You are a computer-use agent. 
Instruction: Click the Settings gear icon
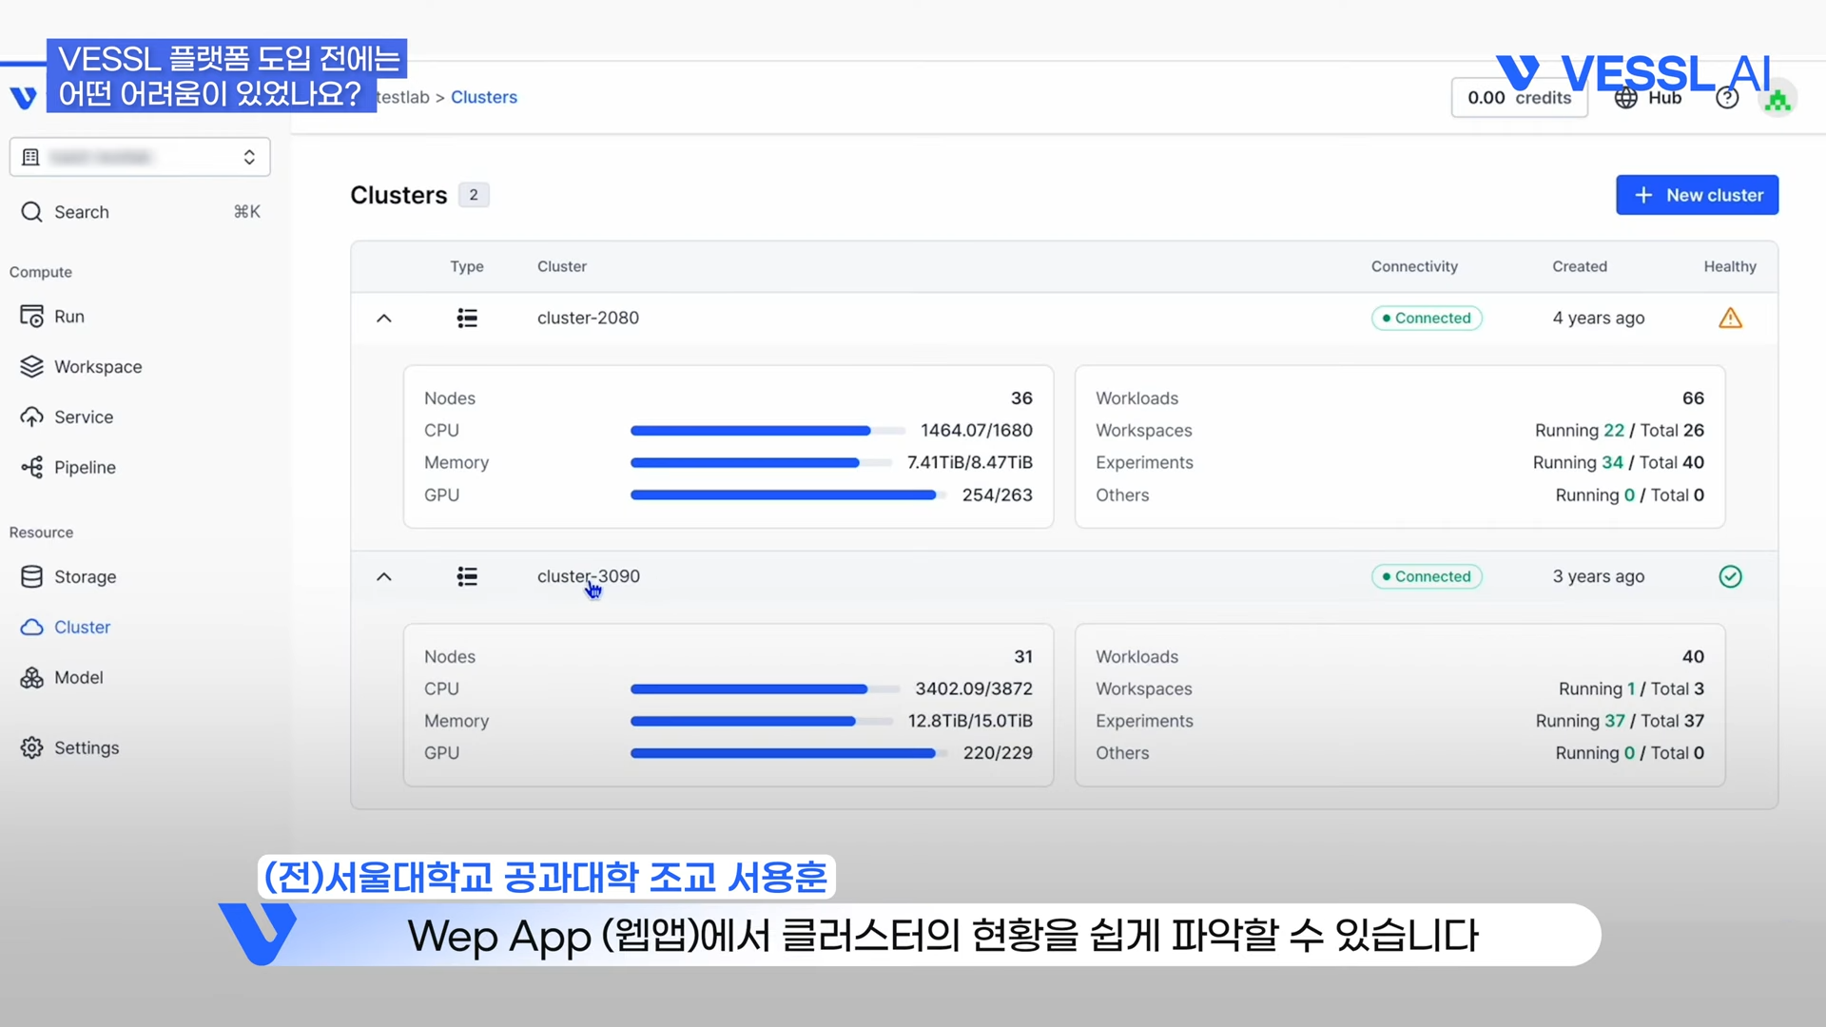pos(31,747)
